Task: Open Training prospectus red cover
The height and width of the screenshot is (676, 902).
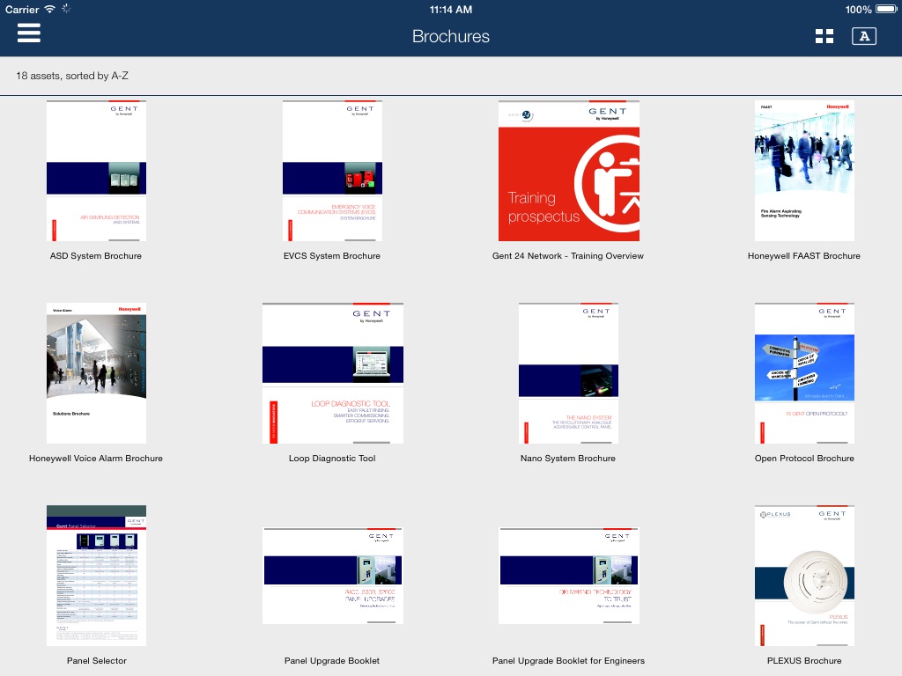Action: tap(569, 171)
